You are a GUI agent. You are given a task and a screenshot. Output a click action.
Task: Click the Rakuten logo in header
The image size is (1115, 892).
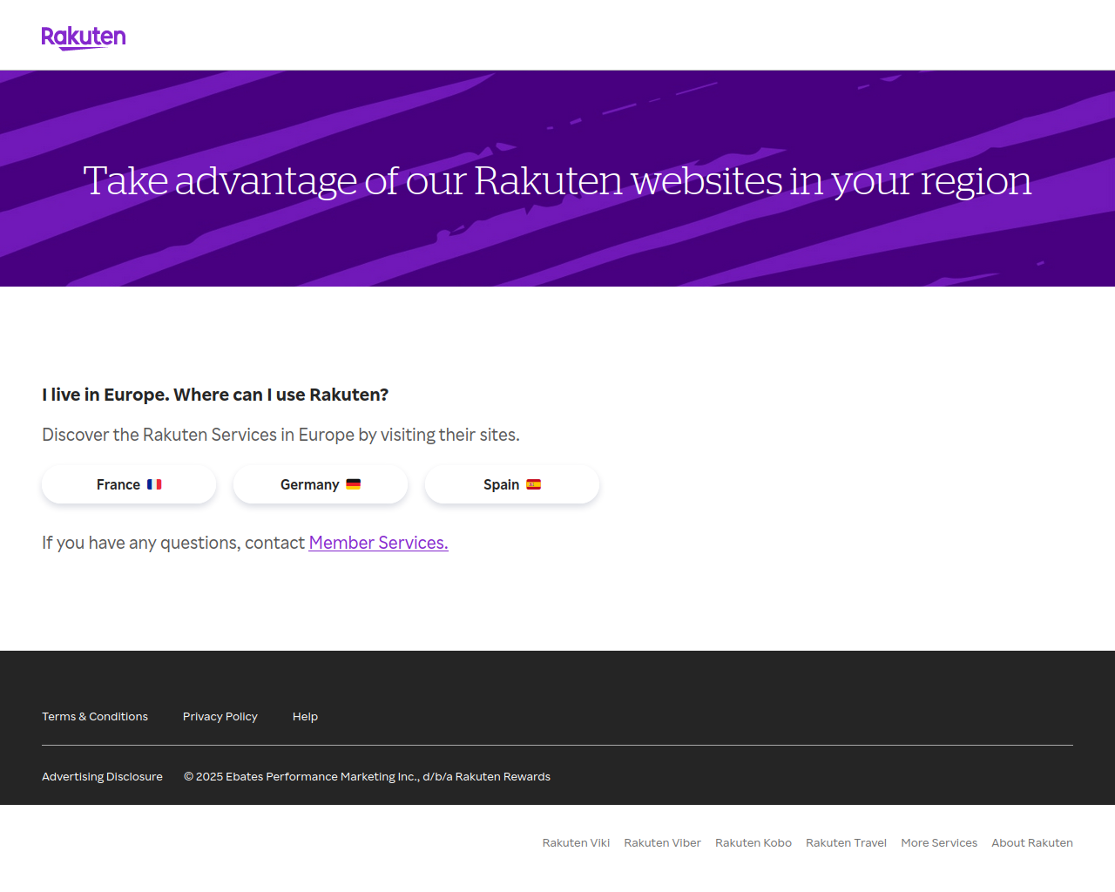pos(84,37)
